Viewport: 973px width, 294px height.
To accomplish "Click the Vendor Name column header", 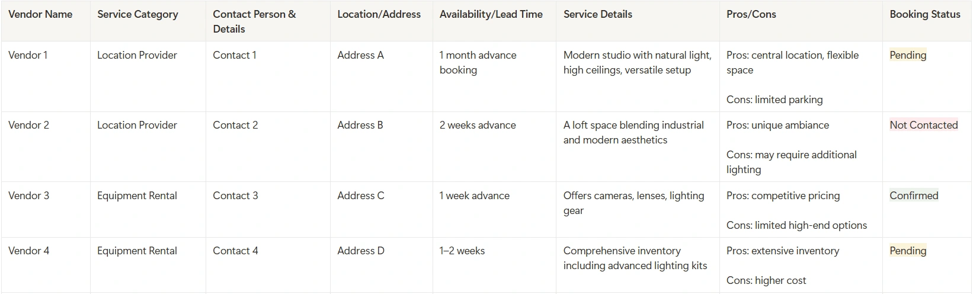I will click(40, 14).
